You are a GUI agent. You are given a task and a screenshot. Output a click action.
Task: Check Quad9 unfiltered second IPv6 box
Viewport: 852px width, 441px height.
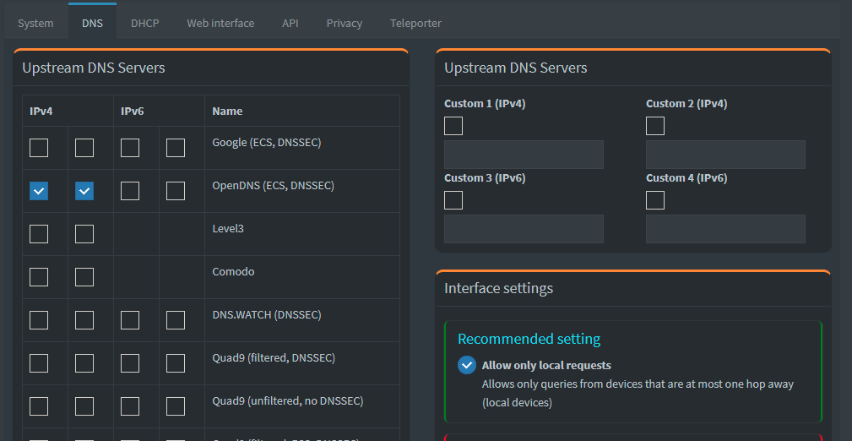(176, 406)
